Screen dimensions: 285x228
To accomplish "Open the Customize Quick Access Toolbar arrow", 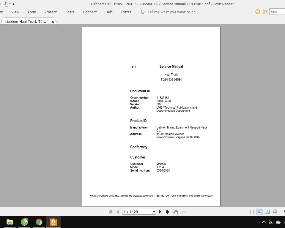I will click(13, 4).
